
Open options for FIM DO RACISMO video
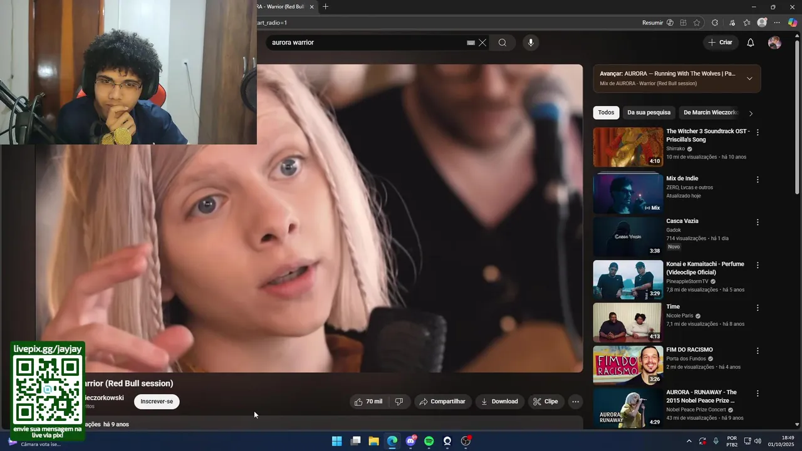[x=758, y=351]
